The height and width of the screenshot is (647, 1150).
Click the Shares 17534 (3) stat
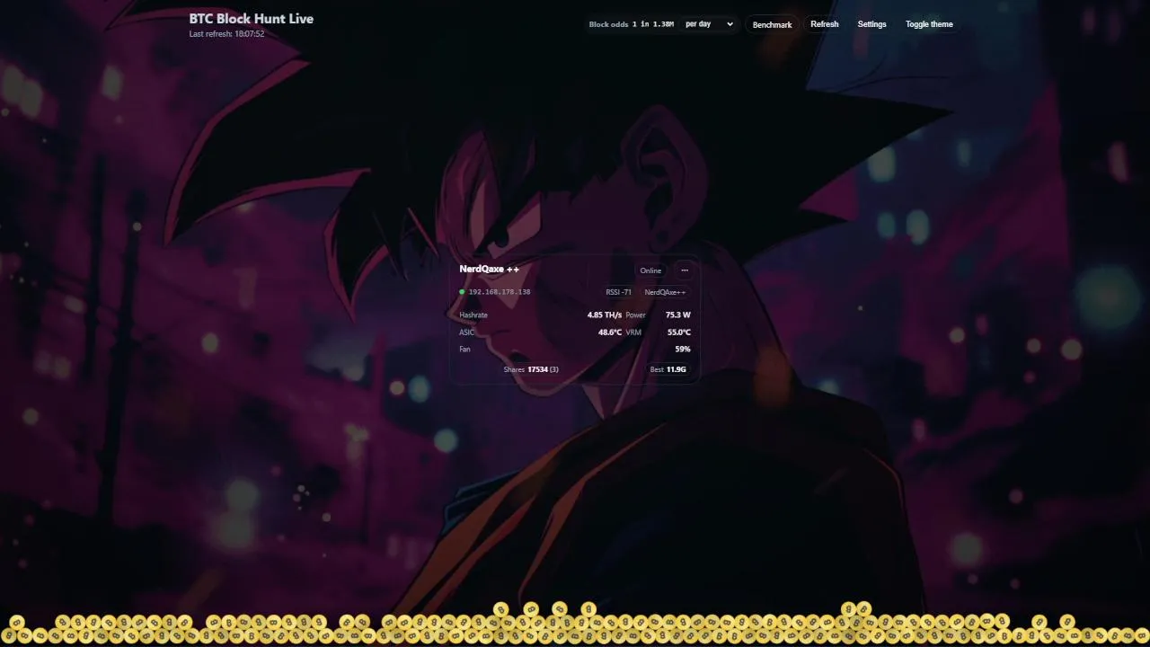(531, 369)
